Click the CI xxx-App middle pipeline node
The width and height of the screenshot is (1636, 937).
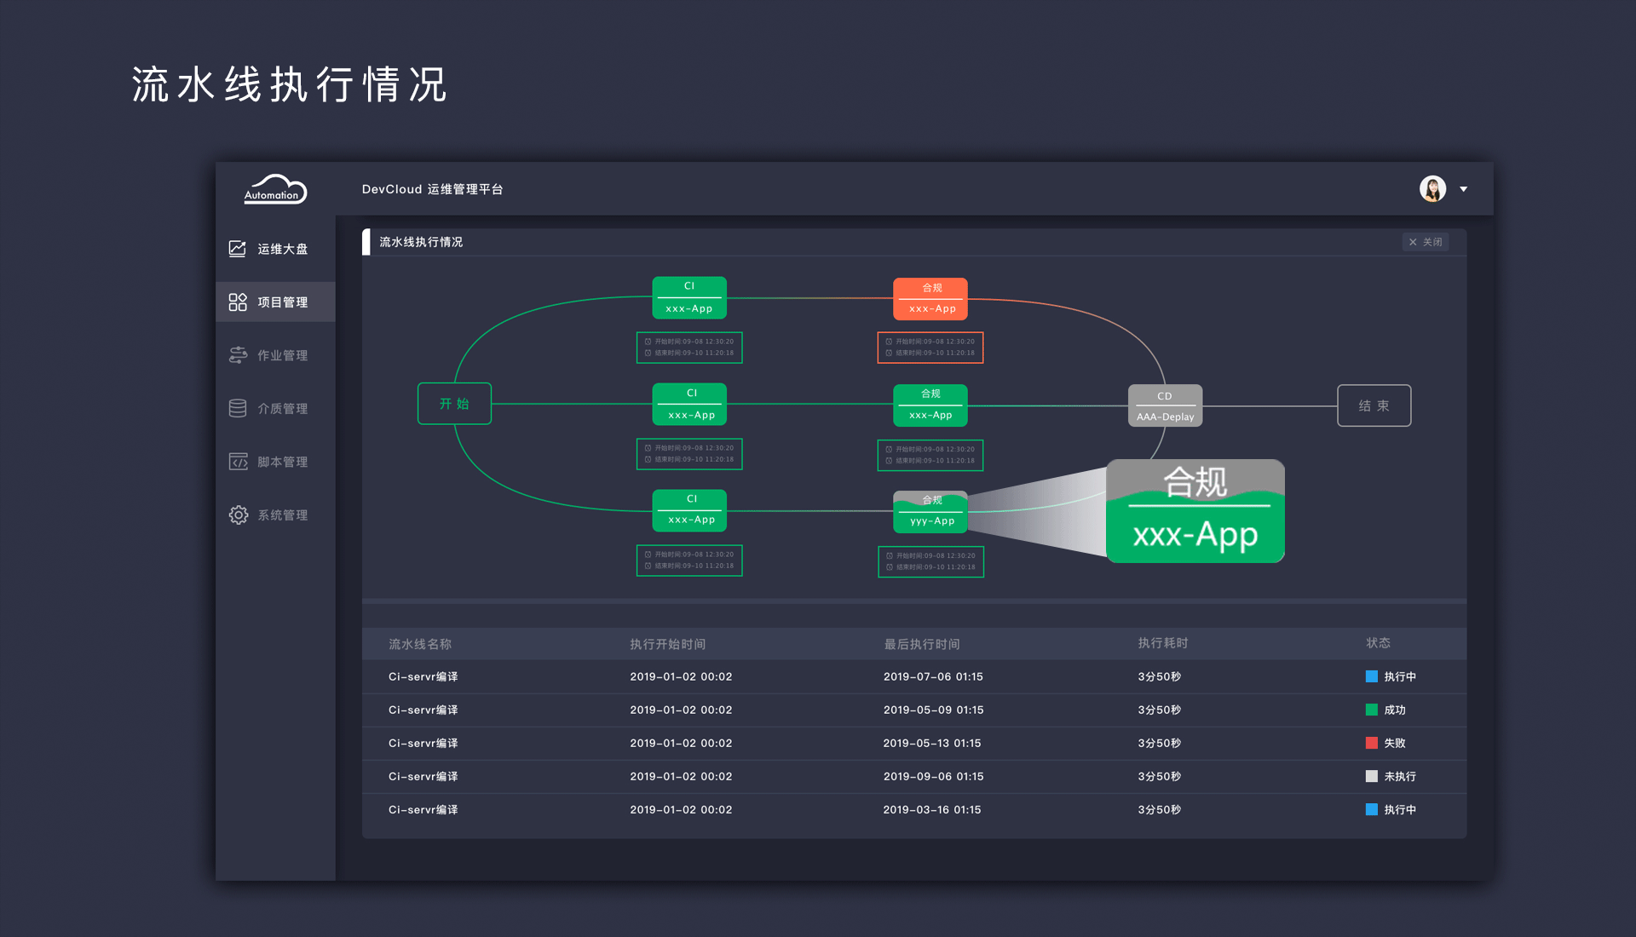(x=688, y=405)
